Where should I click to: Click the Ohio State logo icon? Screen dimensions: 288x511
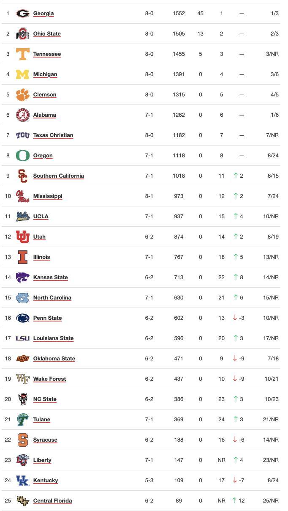point(22,34)
